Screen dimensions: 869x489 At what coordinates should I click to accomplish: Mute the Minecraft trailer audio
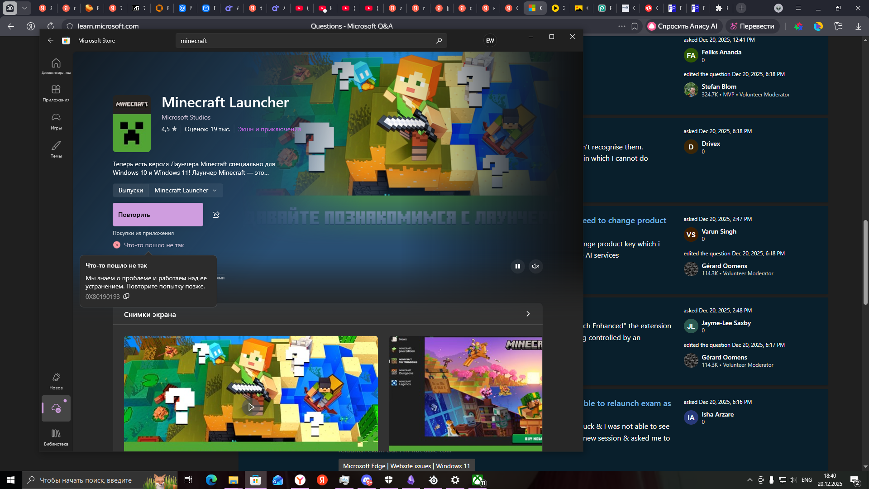pyautogui.click(x=536, y=266)
